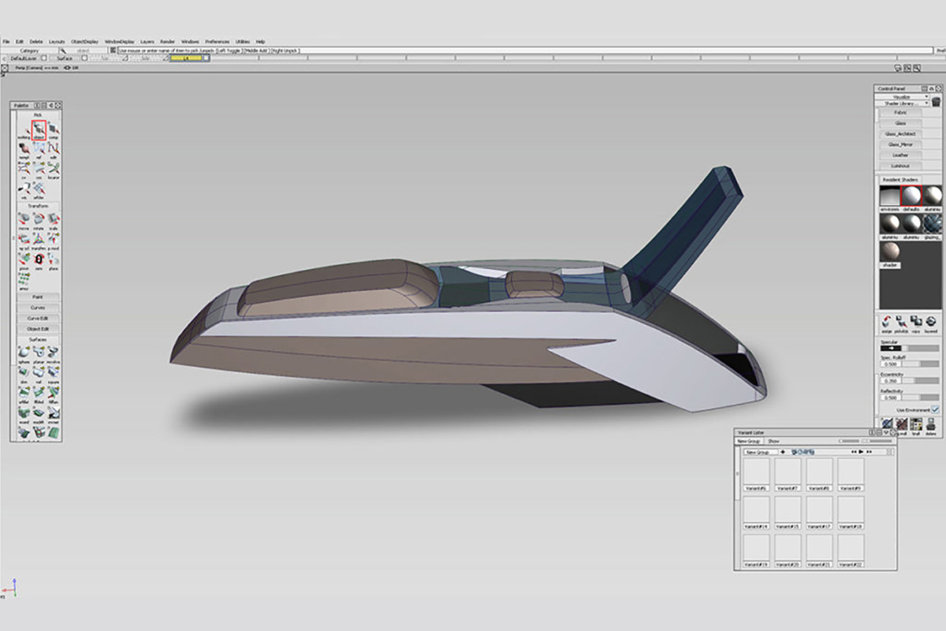Screen dimensions: 946x631
Task: Open the ObjectDisplay menu
Action: point(84,41)
